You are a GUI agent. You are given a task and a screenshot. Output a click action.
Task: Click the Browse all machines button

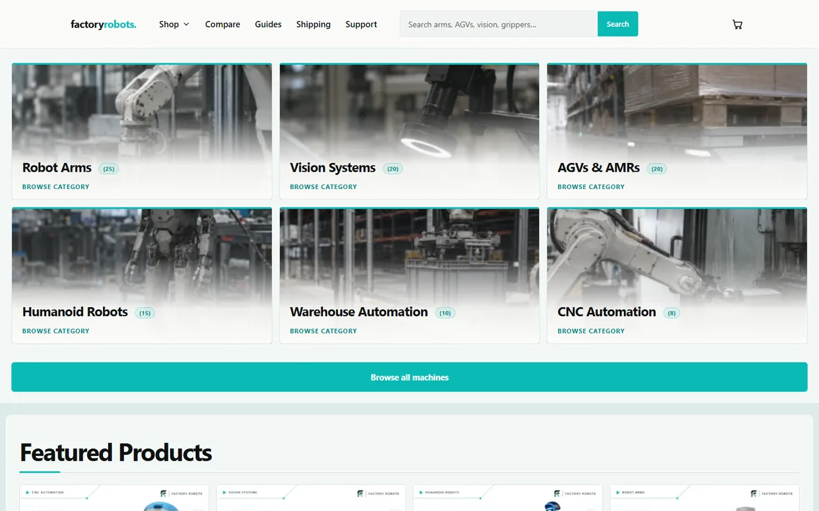click(x=409, y=377)
